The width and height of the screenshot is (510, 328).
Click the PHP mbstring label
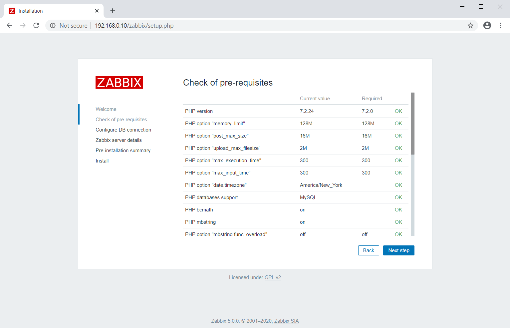[200, 222]
